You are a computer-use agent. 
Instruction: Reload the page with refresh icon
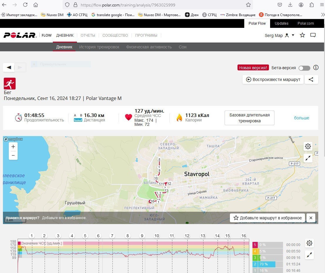(25, 5)
